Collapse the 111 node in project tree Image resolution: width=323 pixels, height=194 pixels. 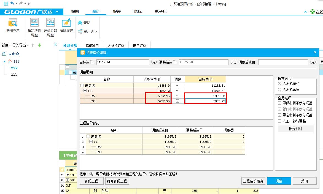pos(4,61)
